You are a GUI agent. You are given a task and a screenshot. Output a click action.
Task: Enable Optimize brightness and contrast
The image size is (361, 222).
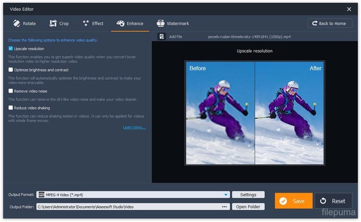10,70
